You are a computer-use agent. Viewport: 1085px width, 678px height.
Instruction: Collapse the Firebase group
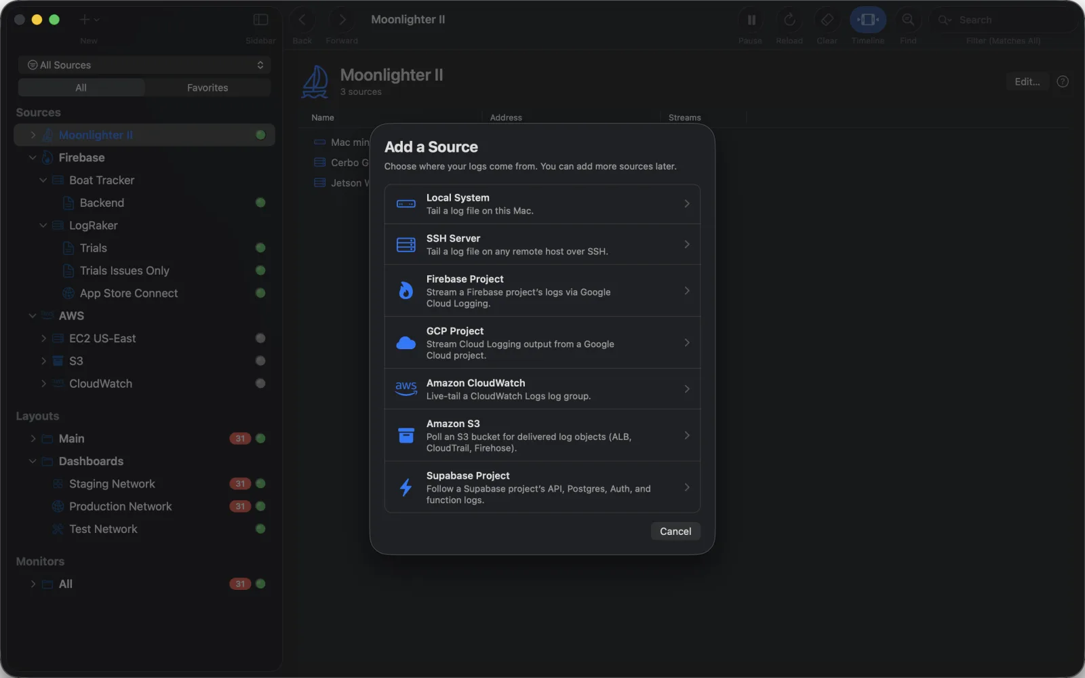(x=33, y=157)
